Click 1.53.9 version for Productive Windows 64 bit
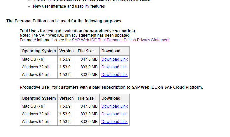 click(65, 122)
